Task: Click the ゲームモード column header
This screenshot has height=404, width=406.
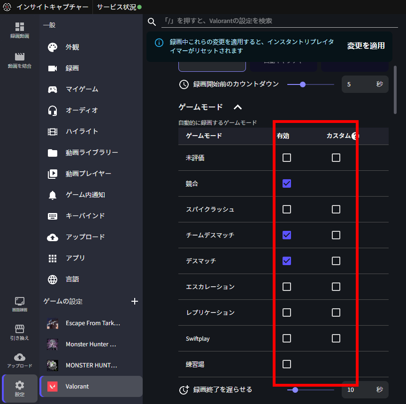Action: tap(204, 136)
